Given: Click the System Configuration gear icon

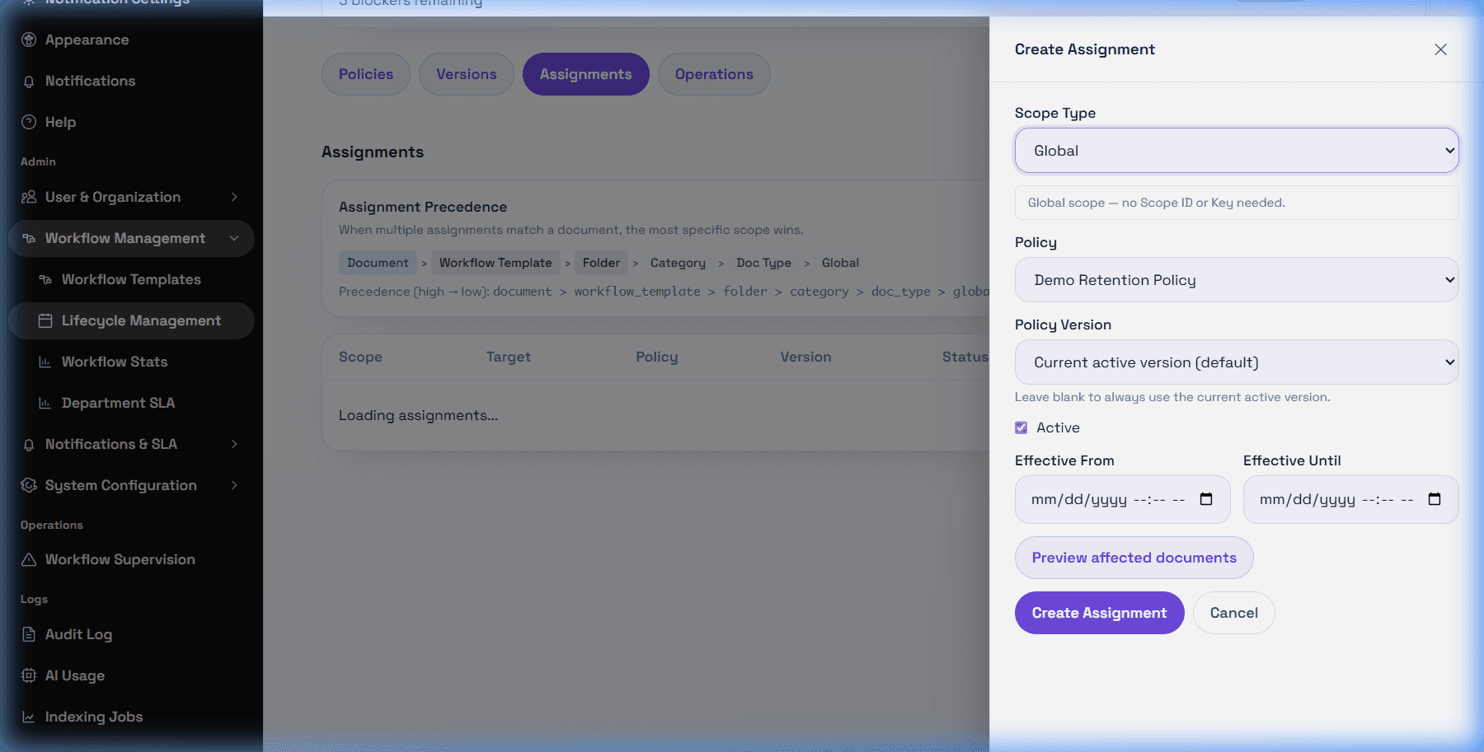Looking at the screenshot, I should coord(29,485).
